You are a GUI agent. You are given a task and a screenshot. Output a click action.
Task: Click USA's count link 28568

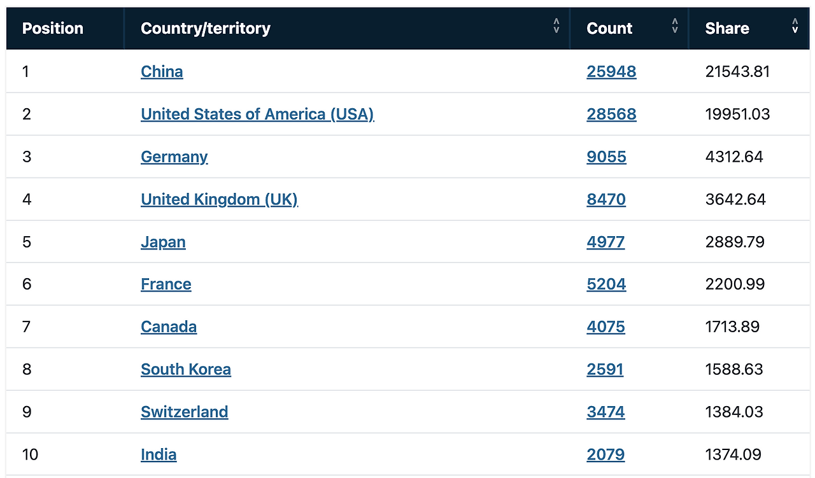click(x=611, y=114)
